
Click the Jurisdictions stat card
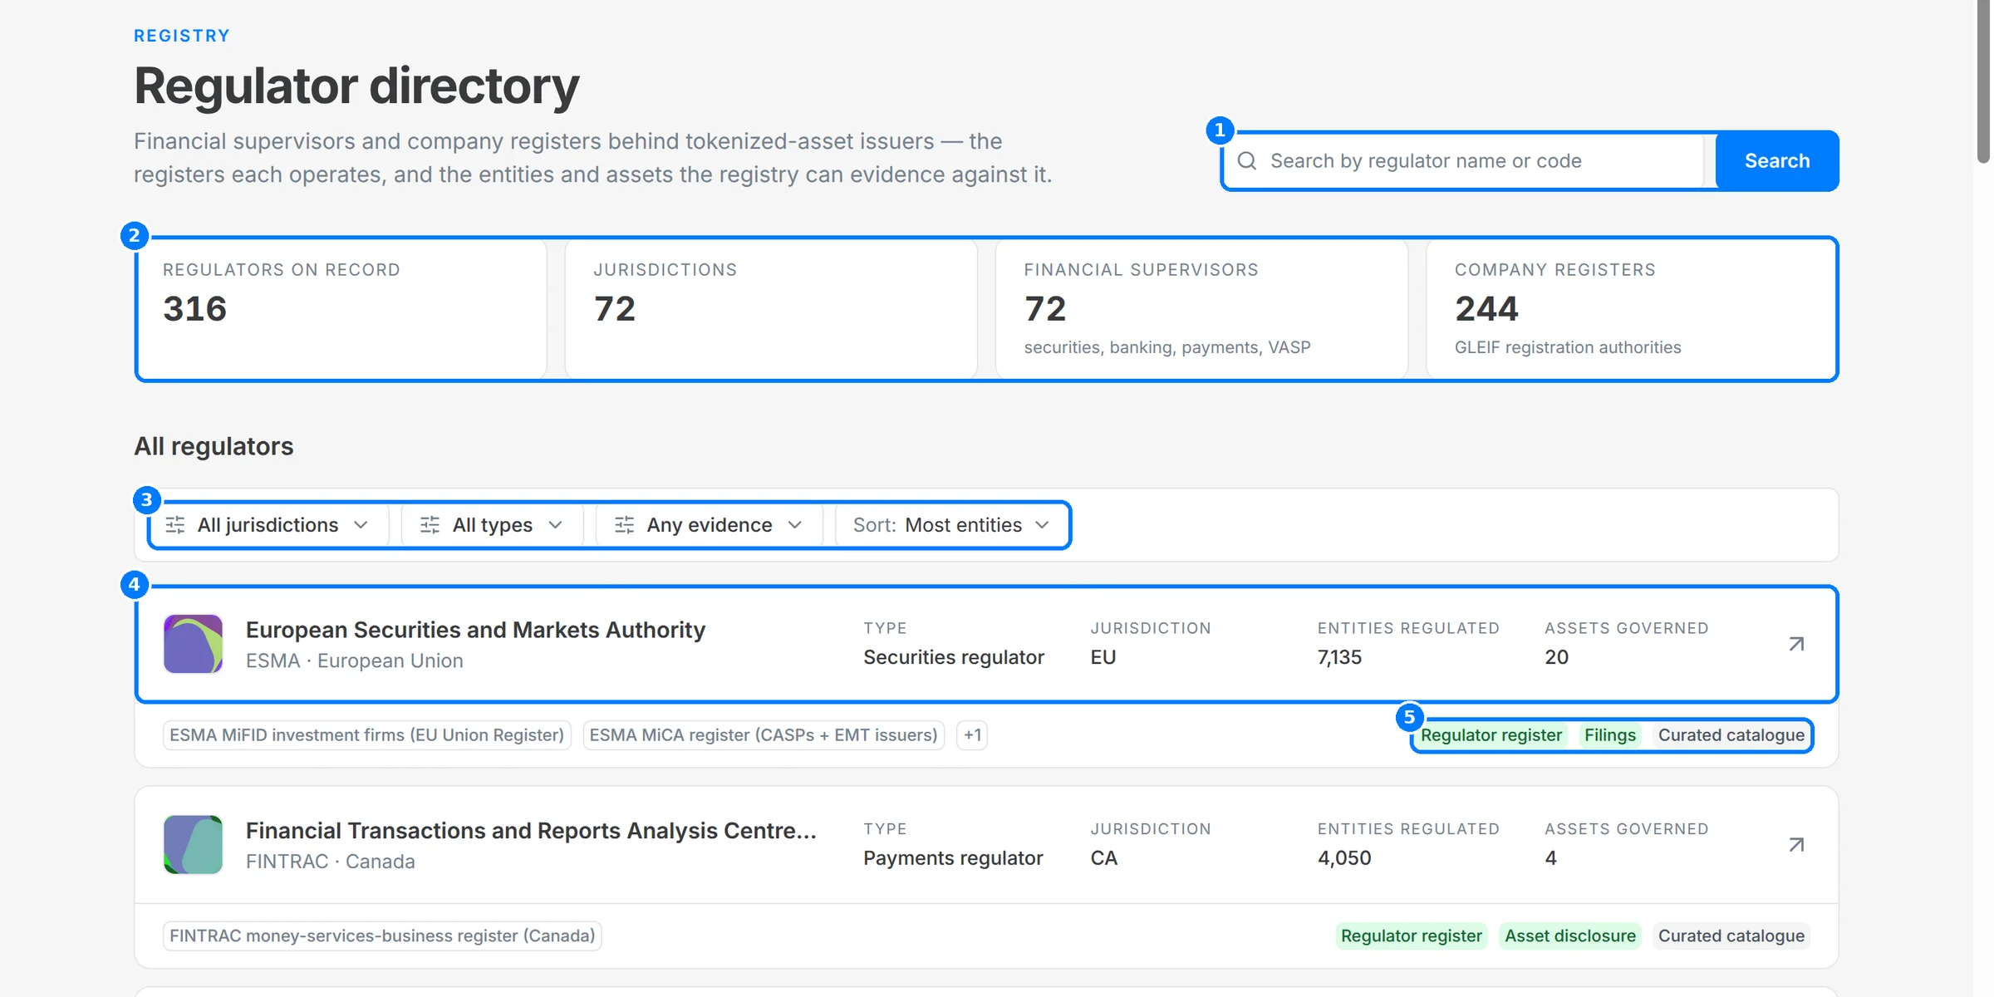(771, 309)
